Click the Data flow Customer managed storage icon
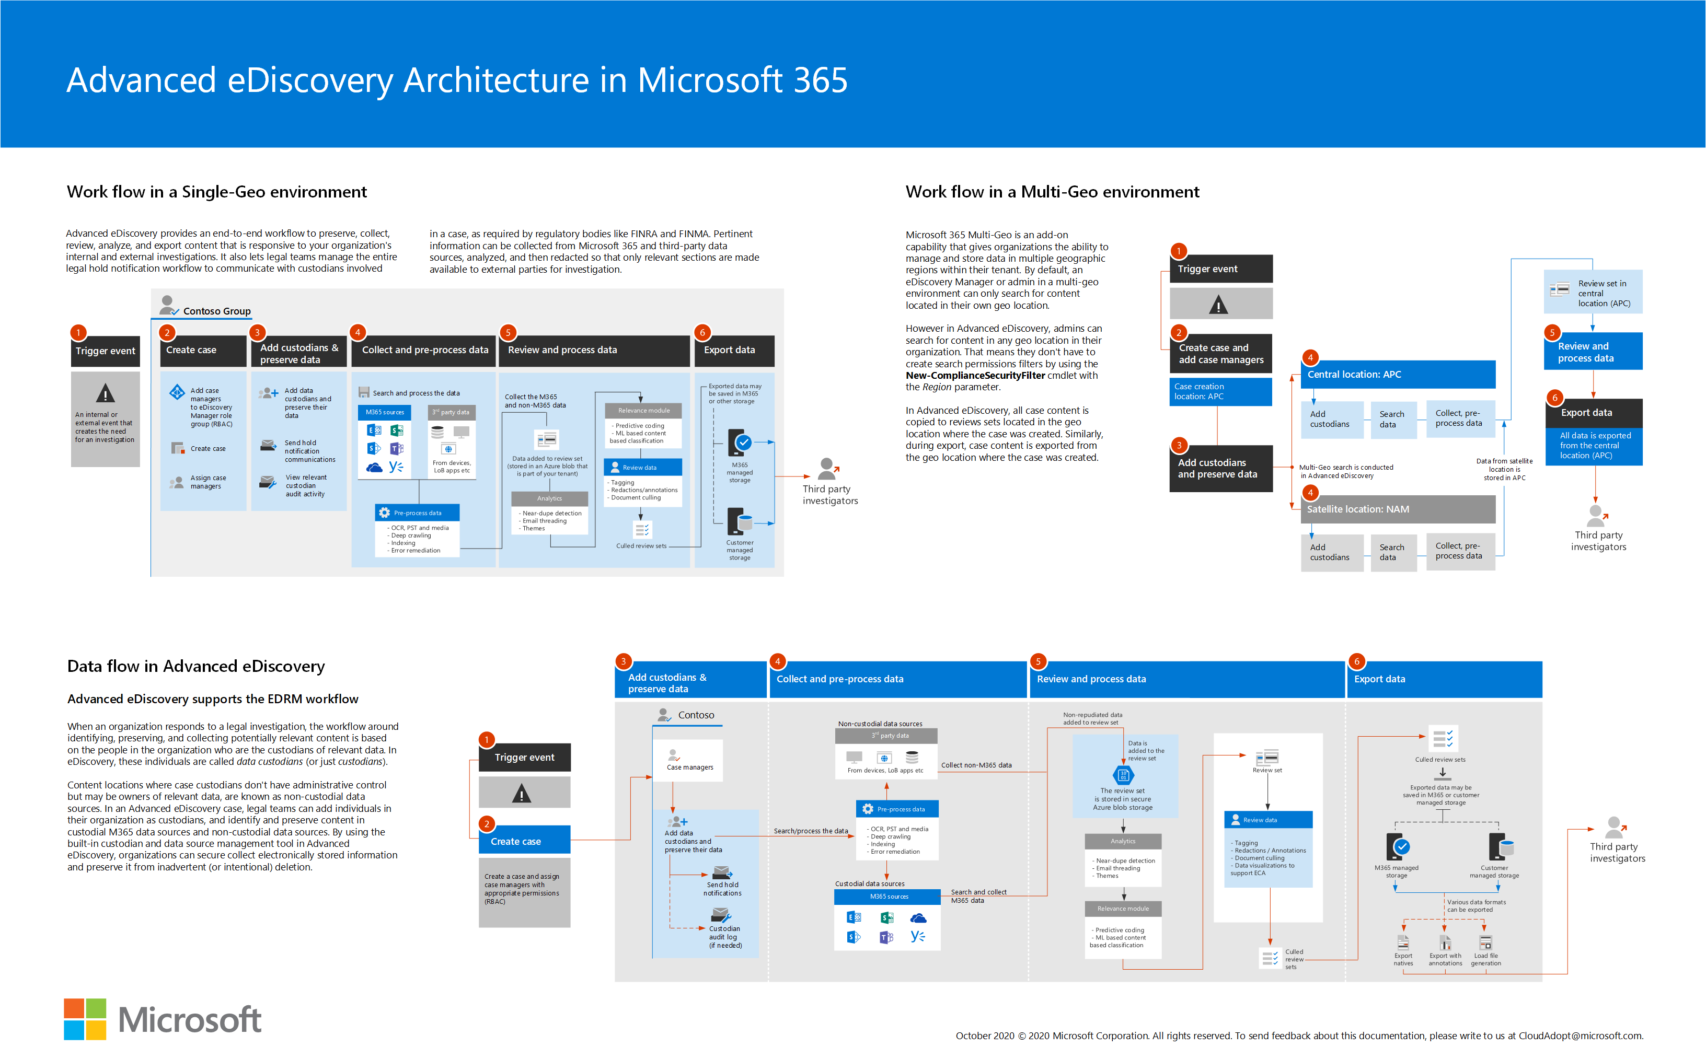1706x1047 pixels. pyautogui.click(x=1501, y=846)
